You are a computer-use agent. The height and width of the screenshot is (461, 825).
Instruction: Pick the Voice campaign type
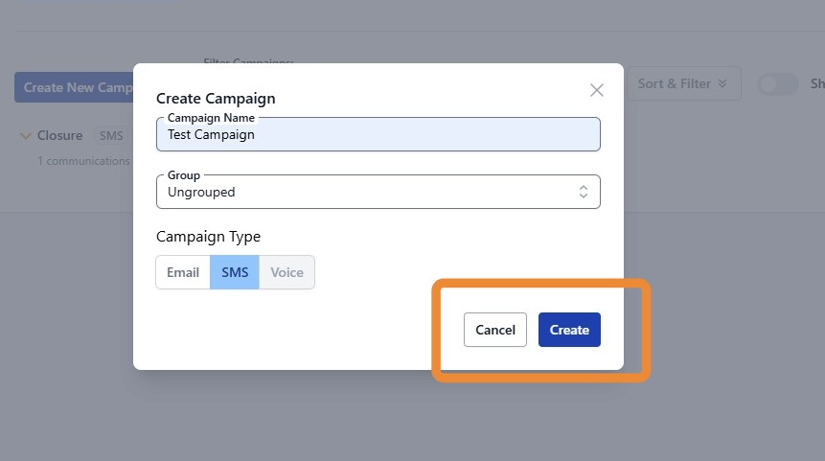pos(286,272)
